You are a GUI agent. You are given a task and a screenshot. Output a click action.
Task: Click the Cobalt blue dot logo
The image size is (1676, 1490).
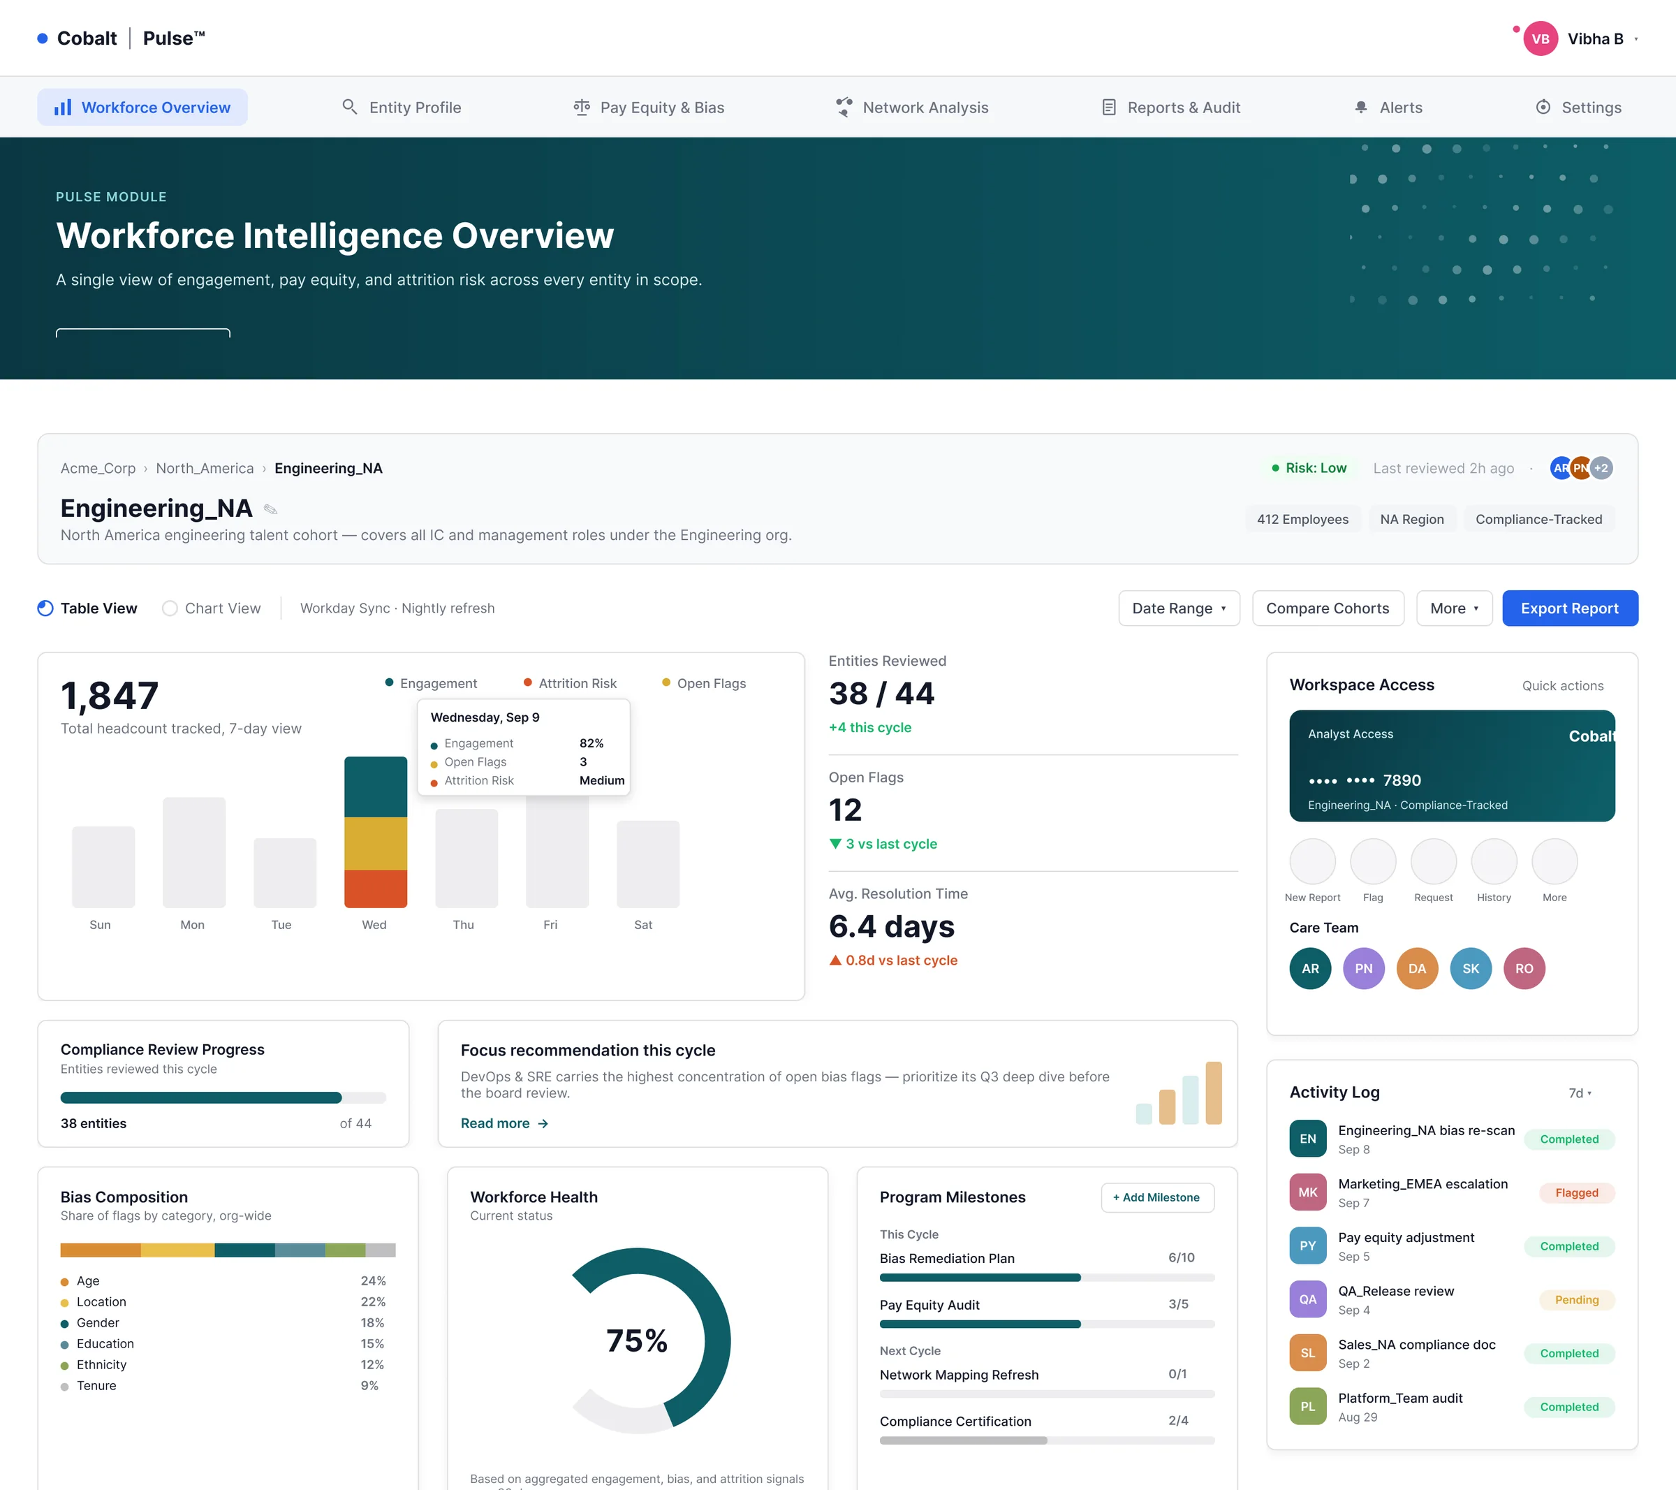coord(43,38)
